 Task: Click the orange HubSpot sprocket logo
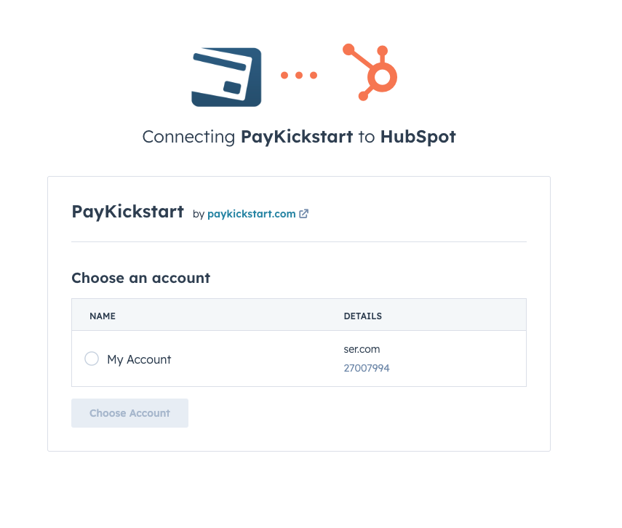point(372,72)
